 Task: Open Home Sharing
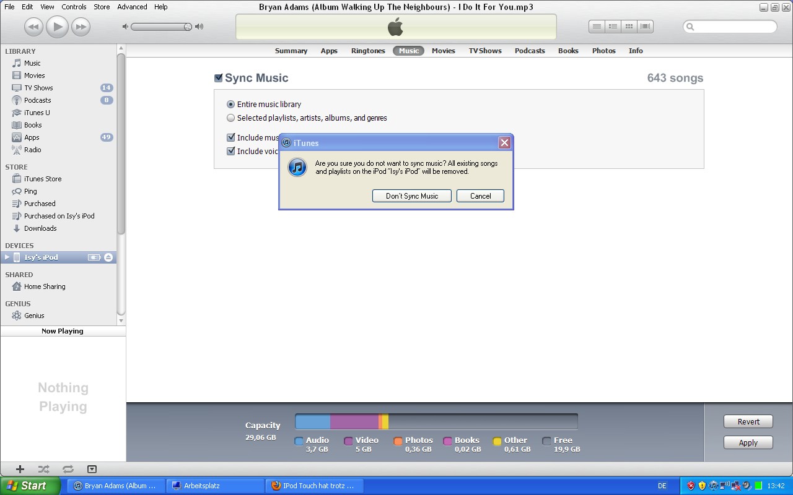[x=45, y=286]
